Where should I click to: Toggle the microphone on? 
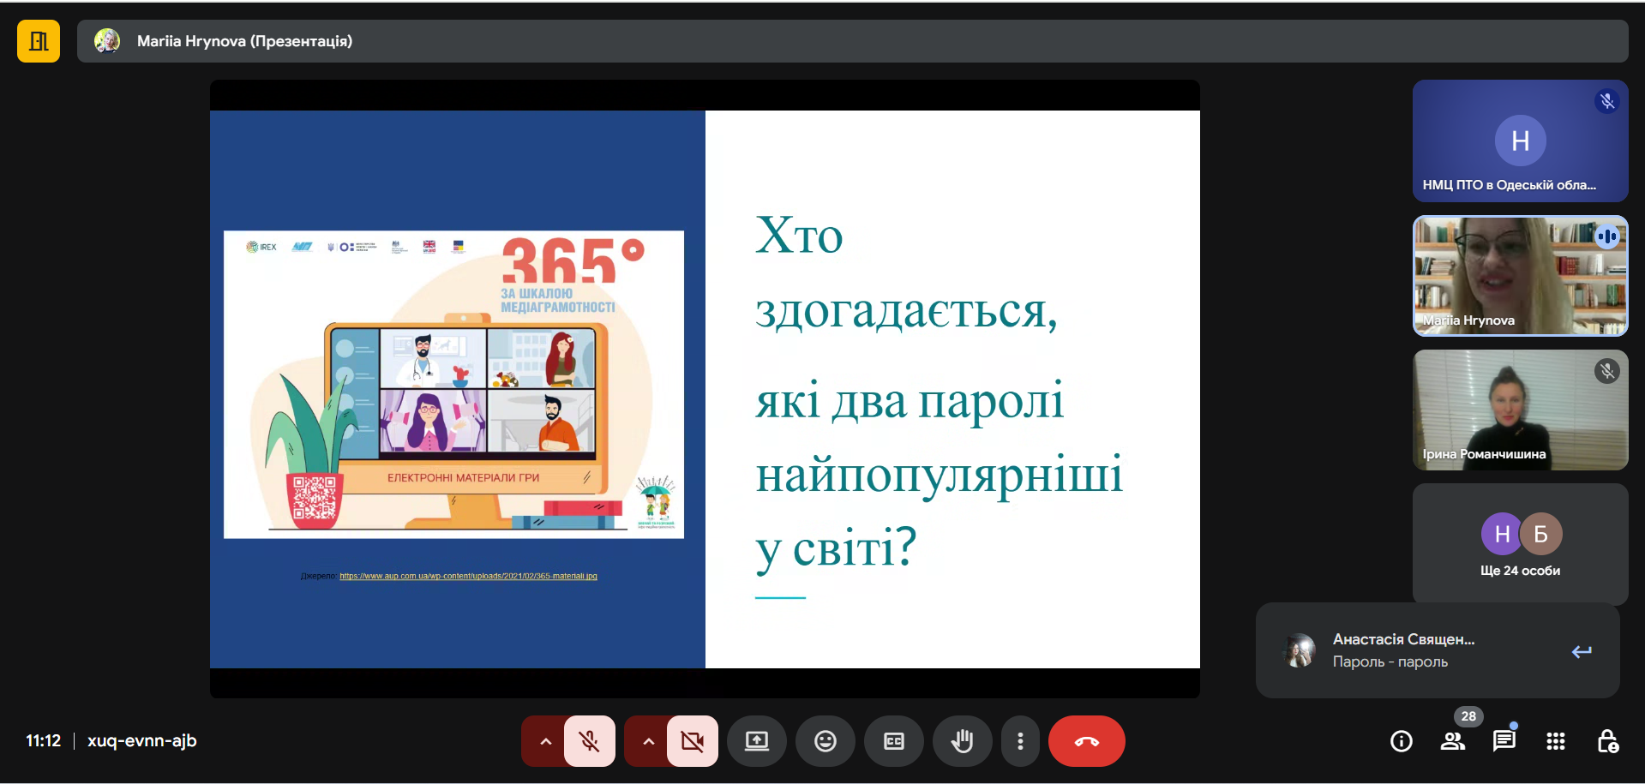[x=590, y=741]
